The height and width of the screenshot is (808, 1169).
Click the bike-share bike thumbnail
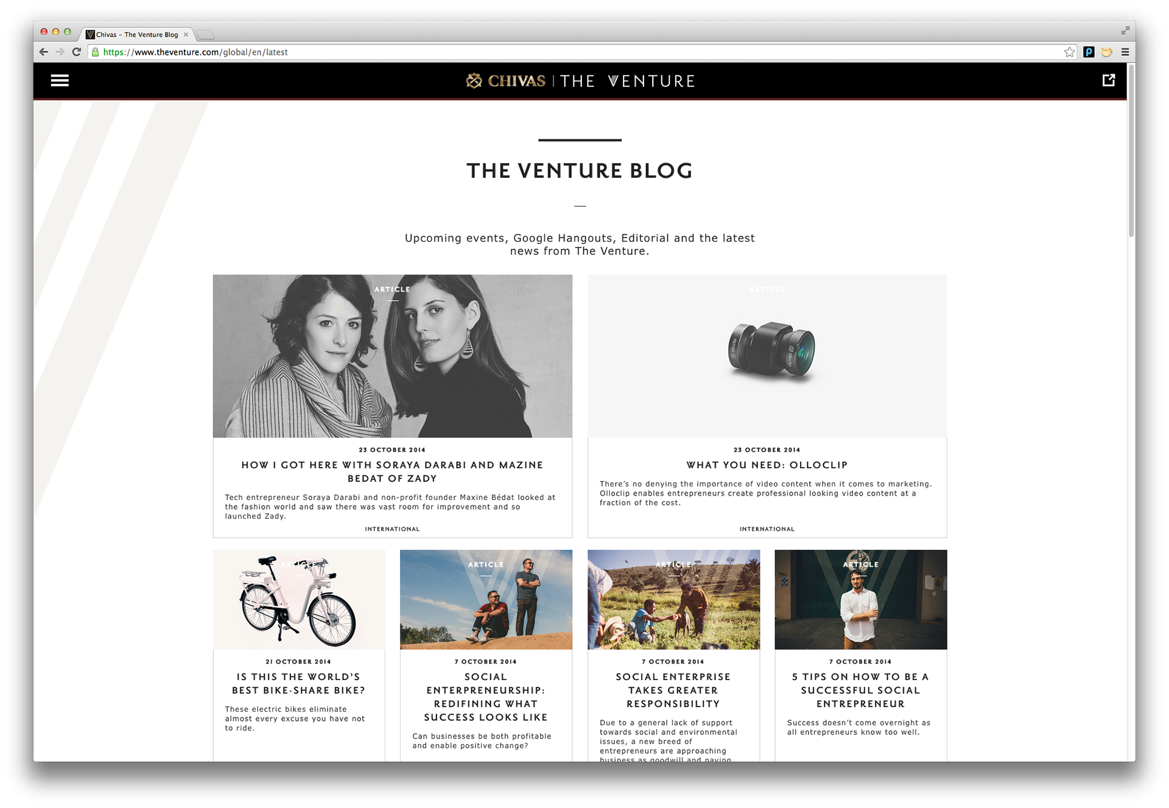coord(299,599)
